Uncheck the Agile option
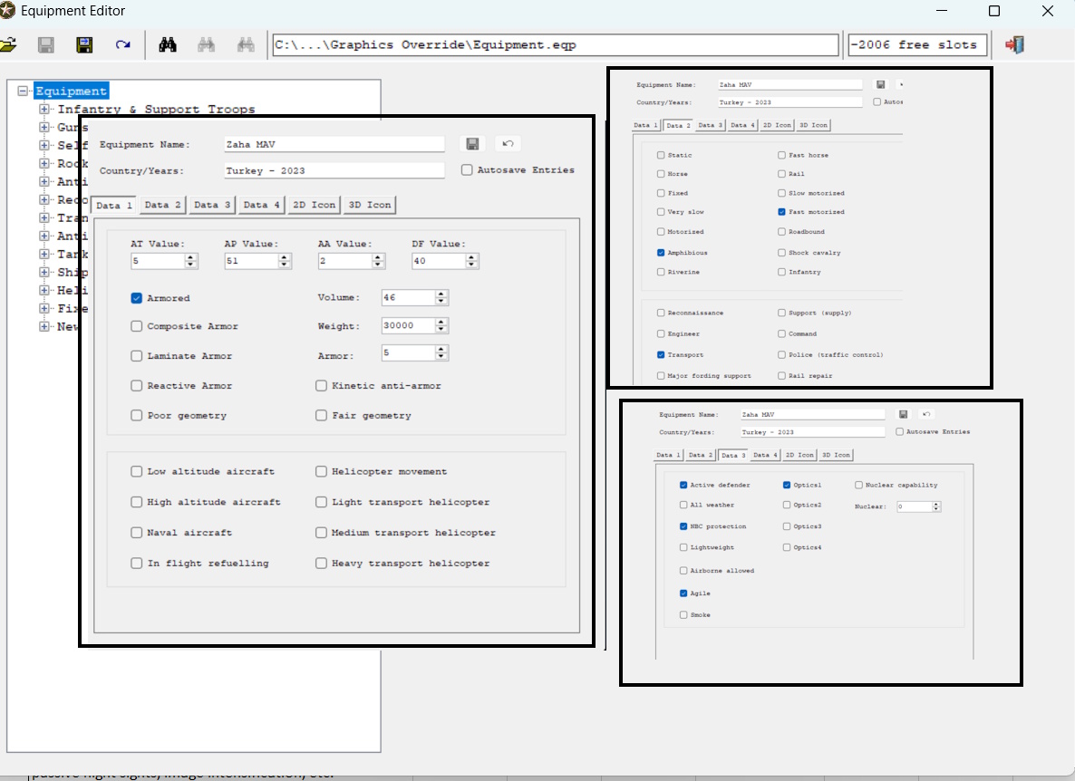1075x781 pixels. 683,593
